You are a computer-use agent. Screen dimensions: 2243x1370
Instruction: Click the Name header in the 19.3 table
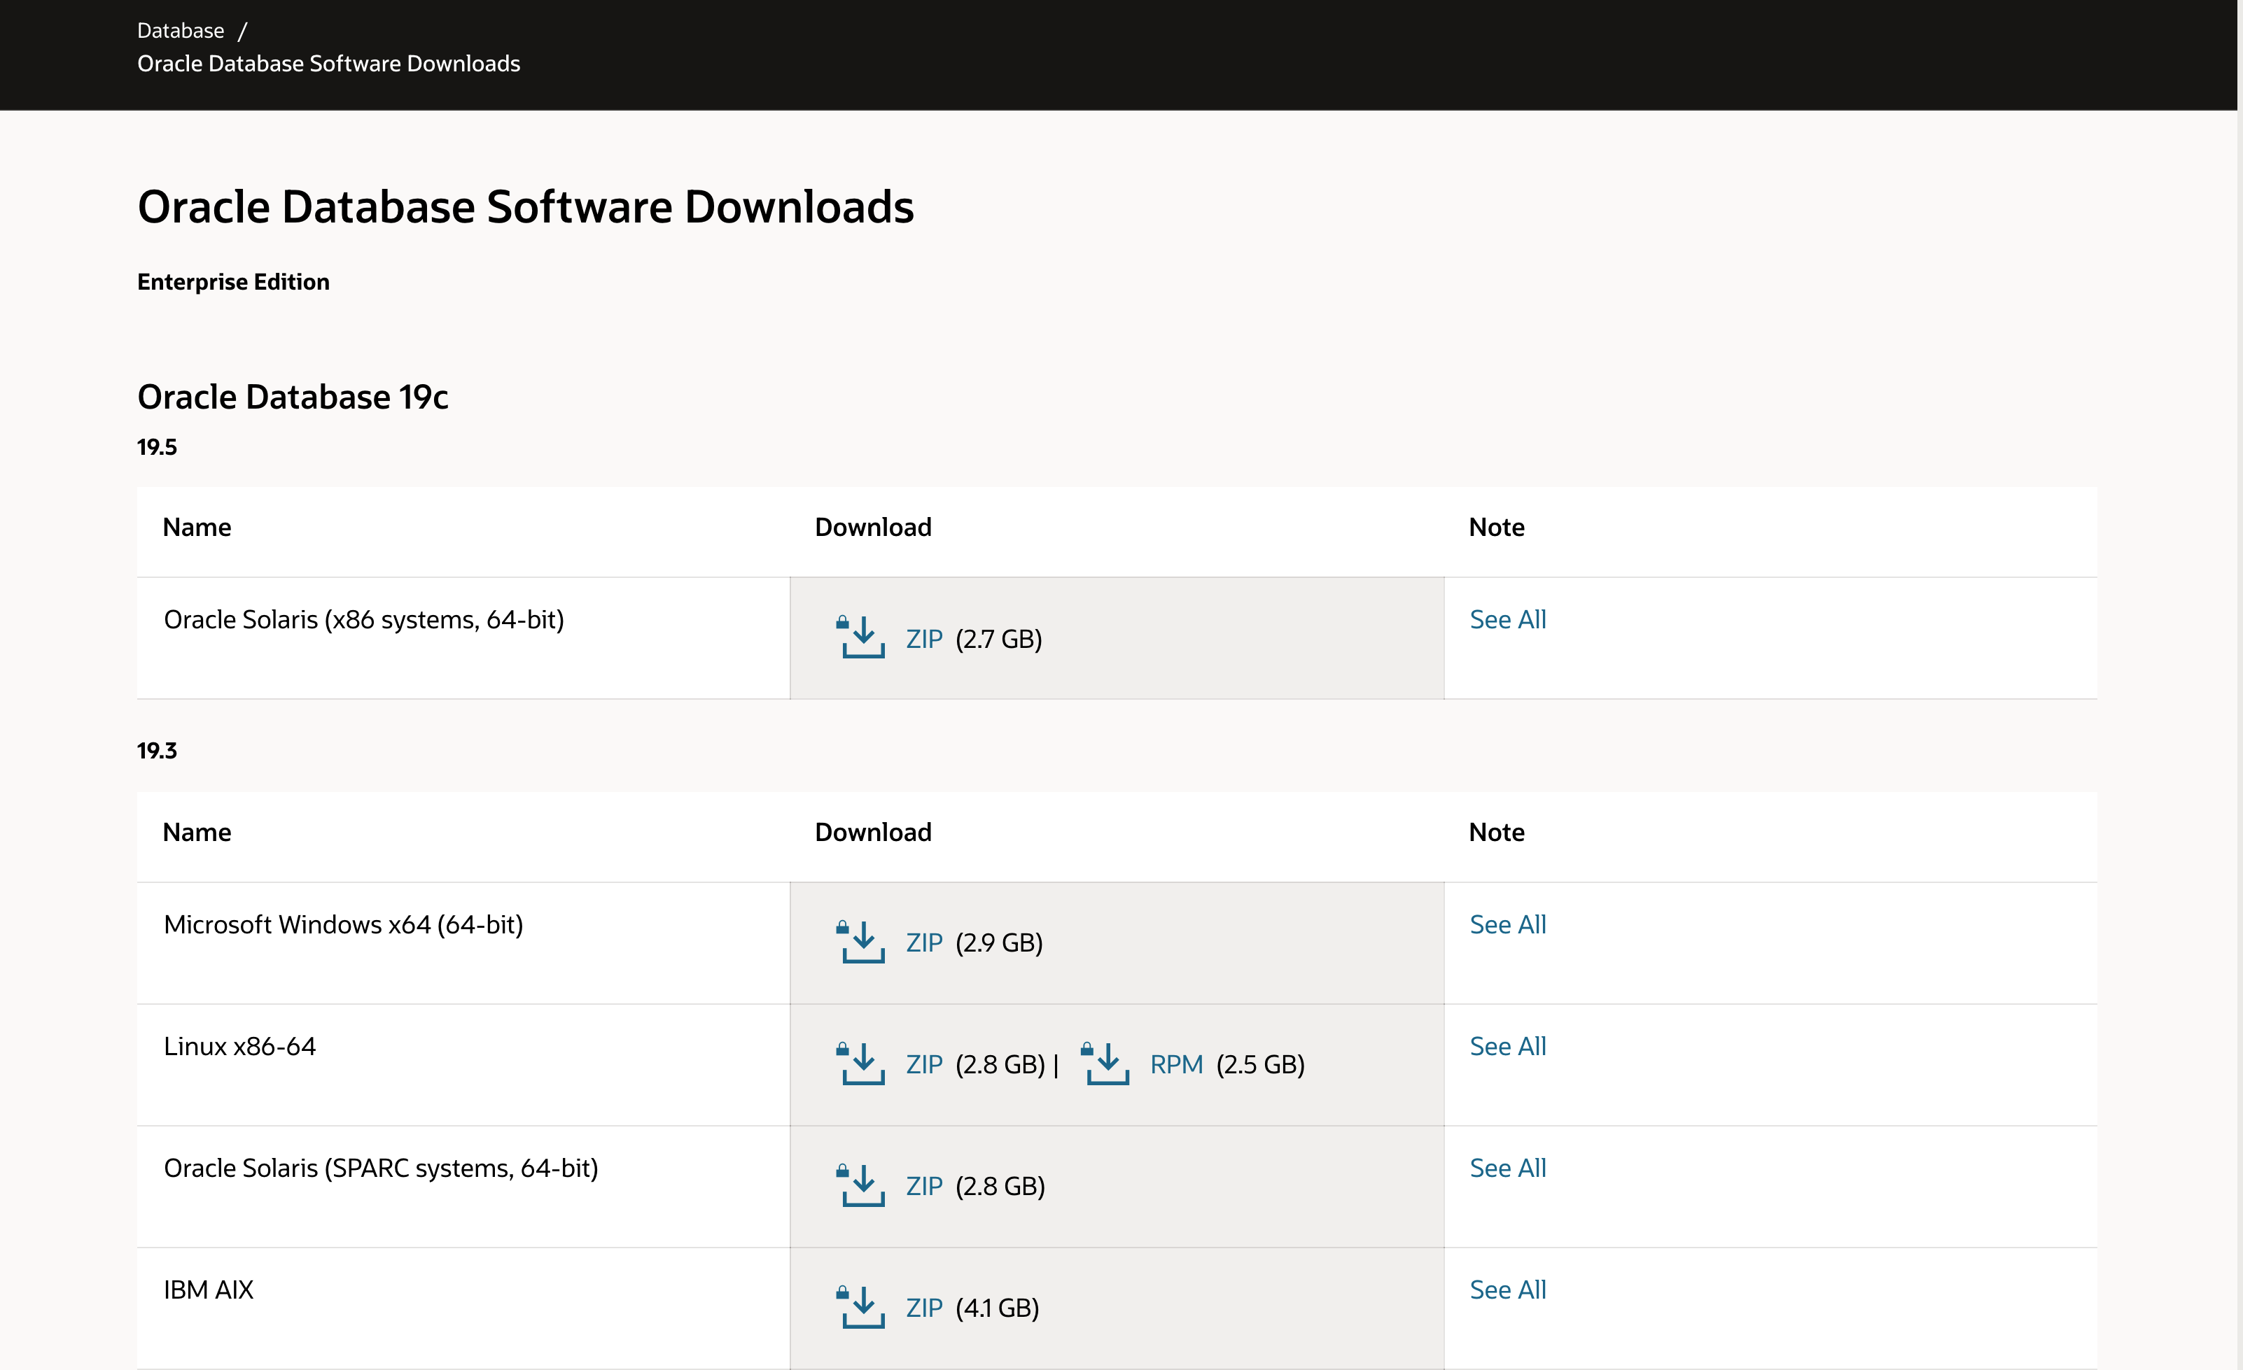[x=197, y=833]
